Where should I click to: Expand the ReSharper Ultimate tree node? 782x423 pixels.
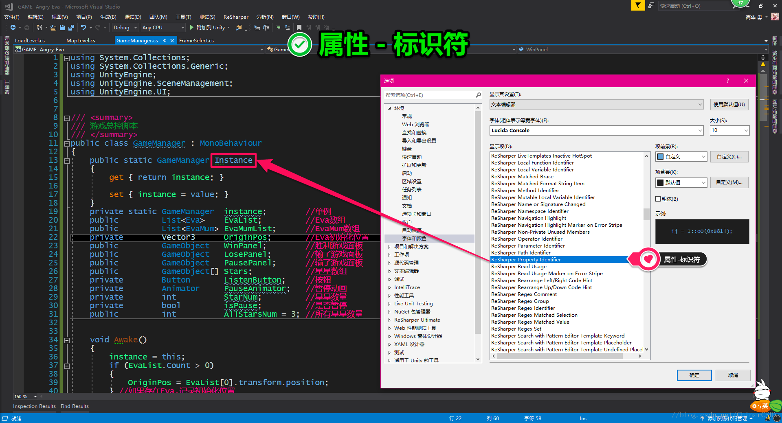point(389,320)
